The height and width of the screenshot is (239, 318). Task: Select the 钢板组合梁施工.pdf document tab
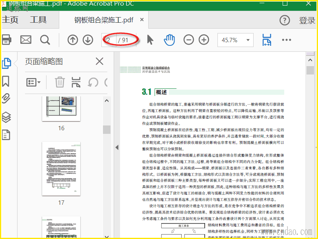pos(104,20)
